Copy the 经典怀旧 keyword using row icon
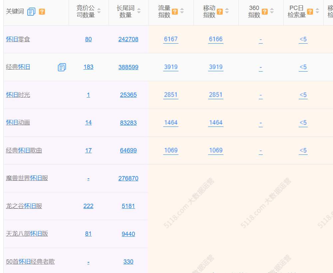The image size is (333, 273). tap(62, 67)
